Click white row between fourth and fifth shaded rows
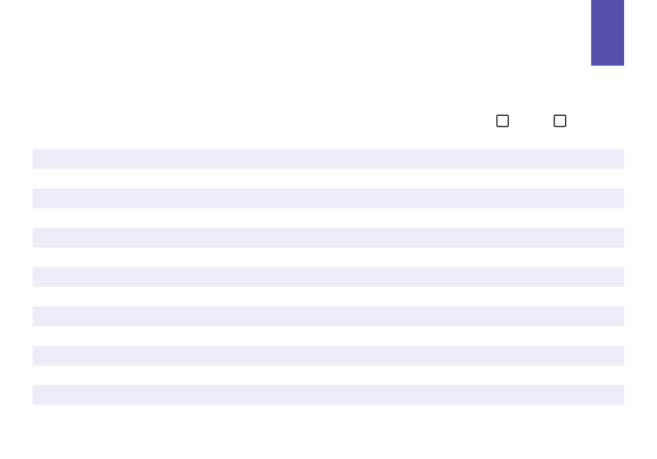Screen dimensions: 657x459 [x=328, y=297]
